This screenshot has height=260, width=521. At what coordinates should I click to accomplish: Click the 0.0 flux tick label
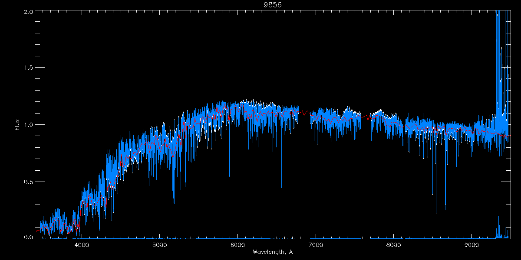tap(28, 237)
